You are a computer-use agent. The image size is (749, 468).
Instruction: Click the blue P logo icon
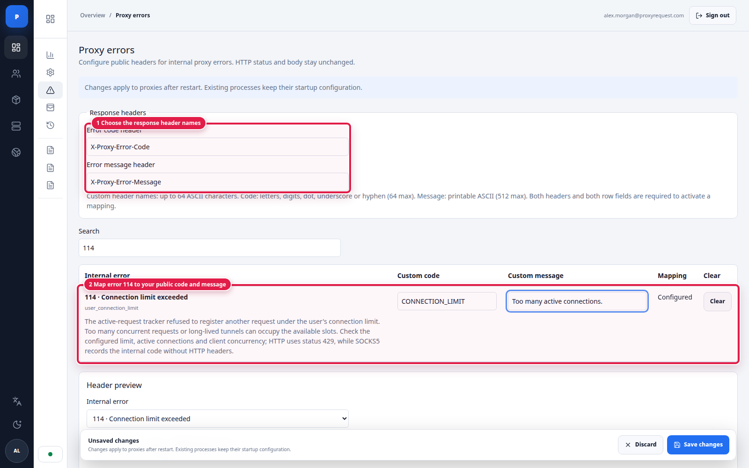pos(17,16)
